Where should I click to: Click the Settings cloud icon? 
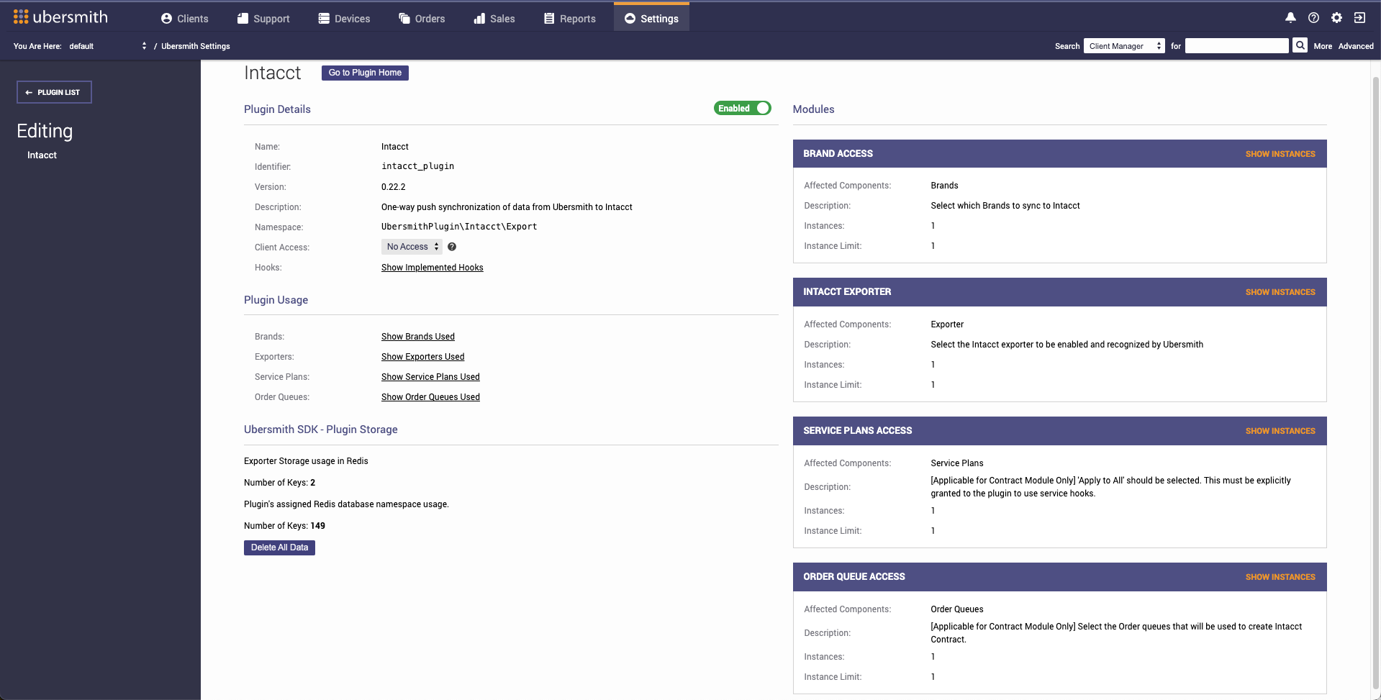click(630, 19)
